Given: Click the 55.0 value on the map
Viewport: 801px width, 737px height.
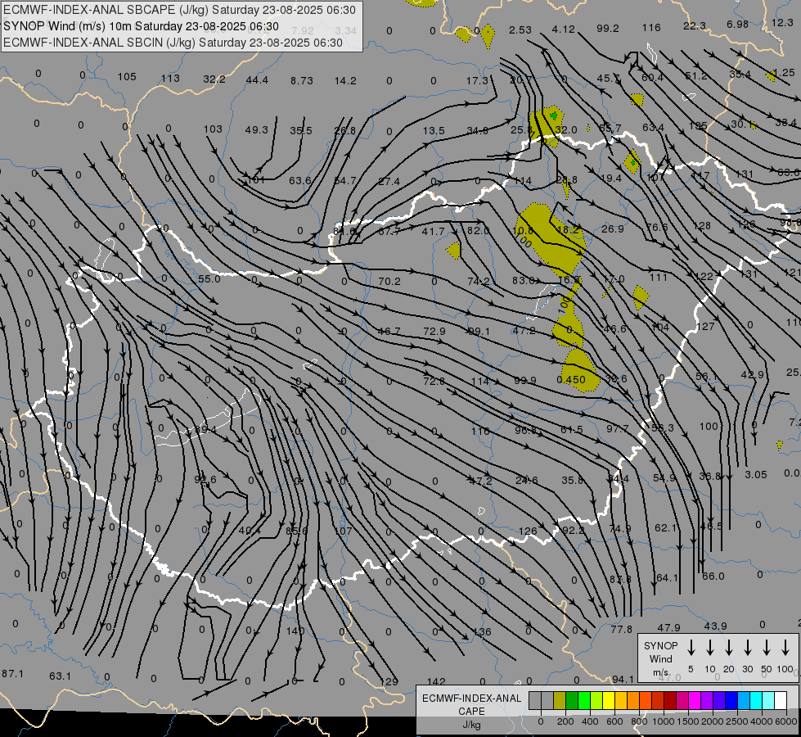Looking at the screenshot, I should 209,278.
